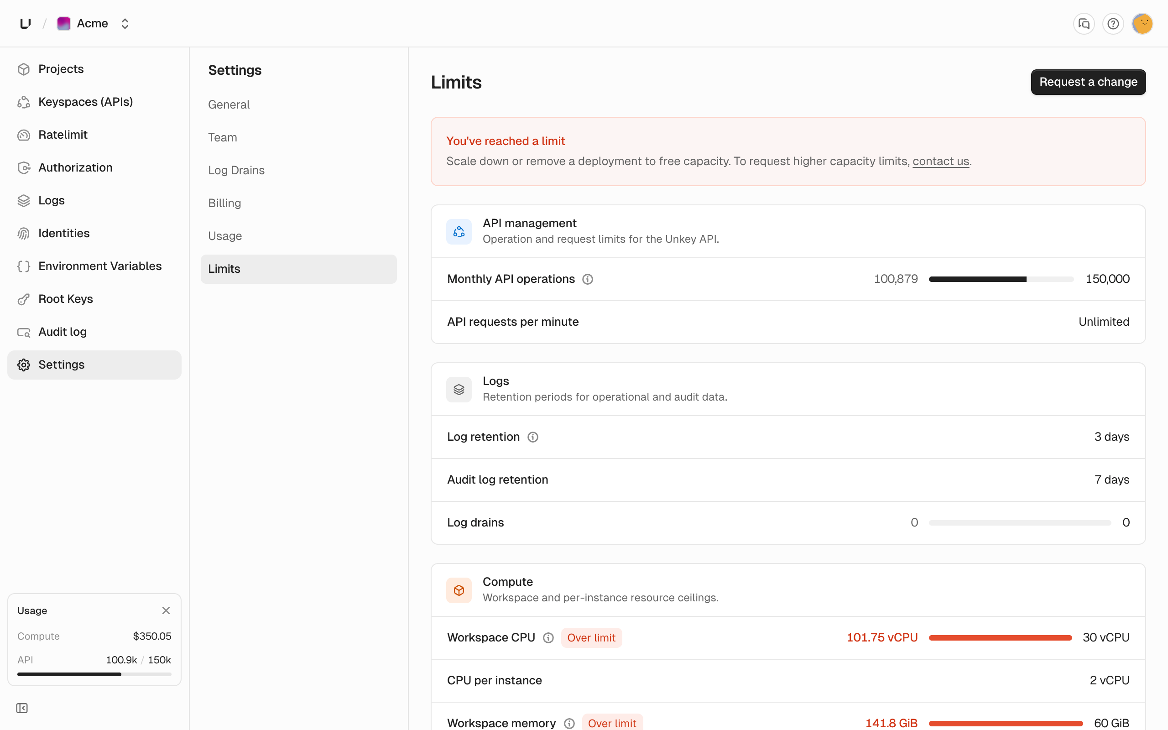Show info for Workspace CPU
The width and height of the screenshot is (1168, 730).
coord(548,638)
